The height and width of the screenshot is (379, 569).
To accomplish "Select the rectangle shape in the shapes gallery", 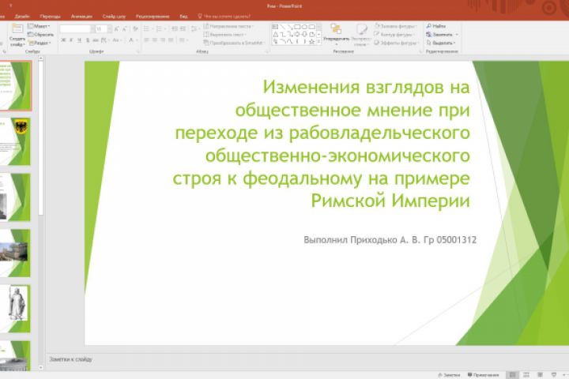I will pyautogui.click(x=297, y=27).
